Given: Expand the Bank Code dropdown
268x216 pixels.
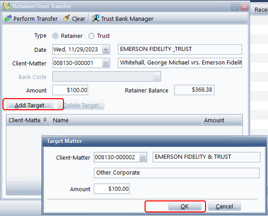Looking at the screenshot, I should tap(157, 77).
